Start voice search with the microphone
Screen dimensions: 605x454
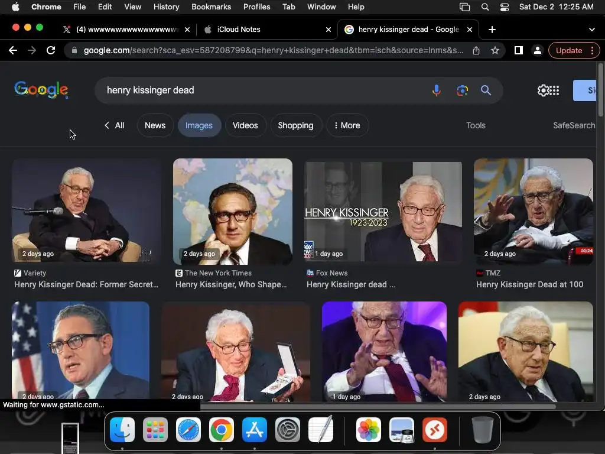437,90
